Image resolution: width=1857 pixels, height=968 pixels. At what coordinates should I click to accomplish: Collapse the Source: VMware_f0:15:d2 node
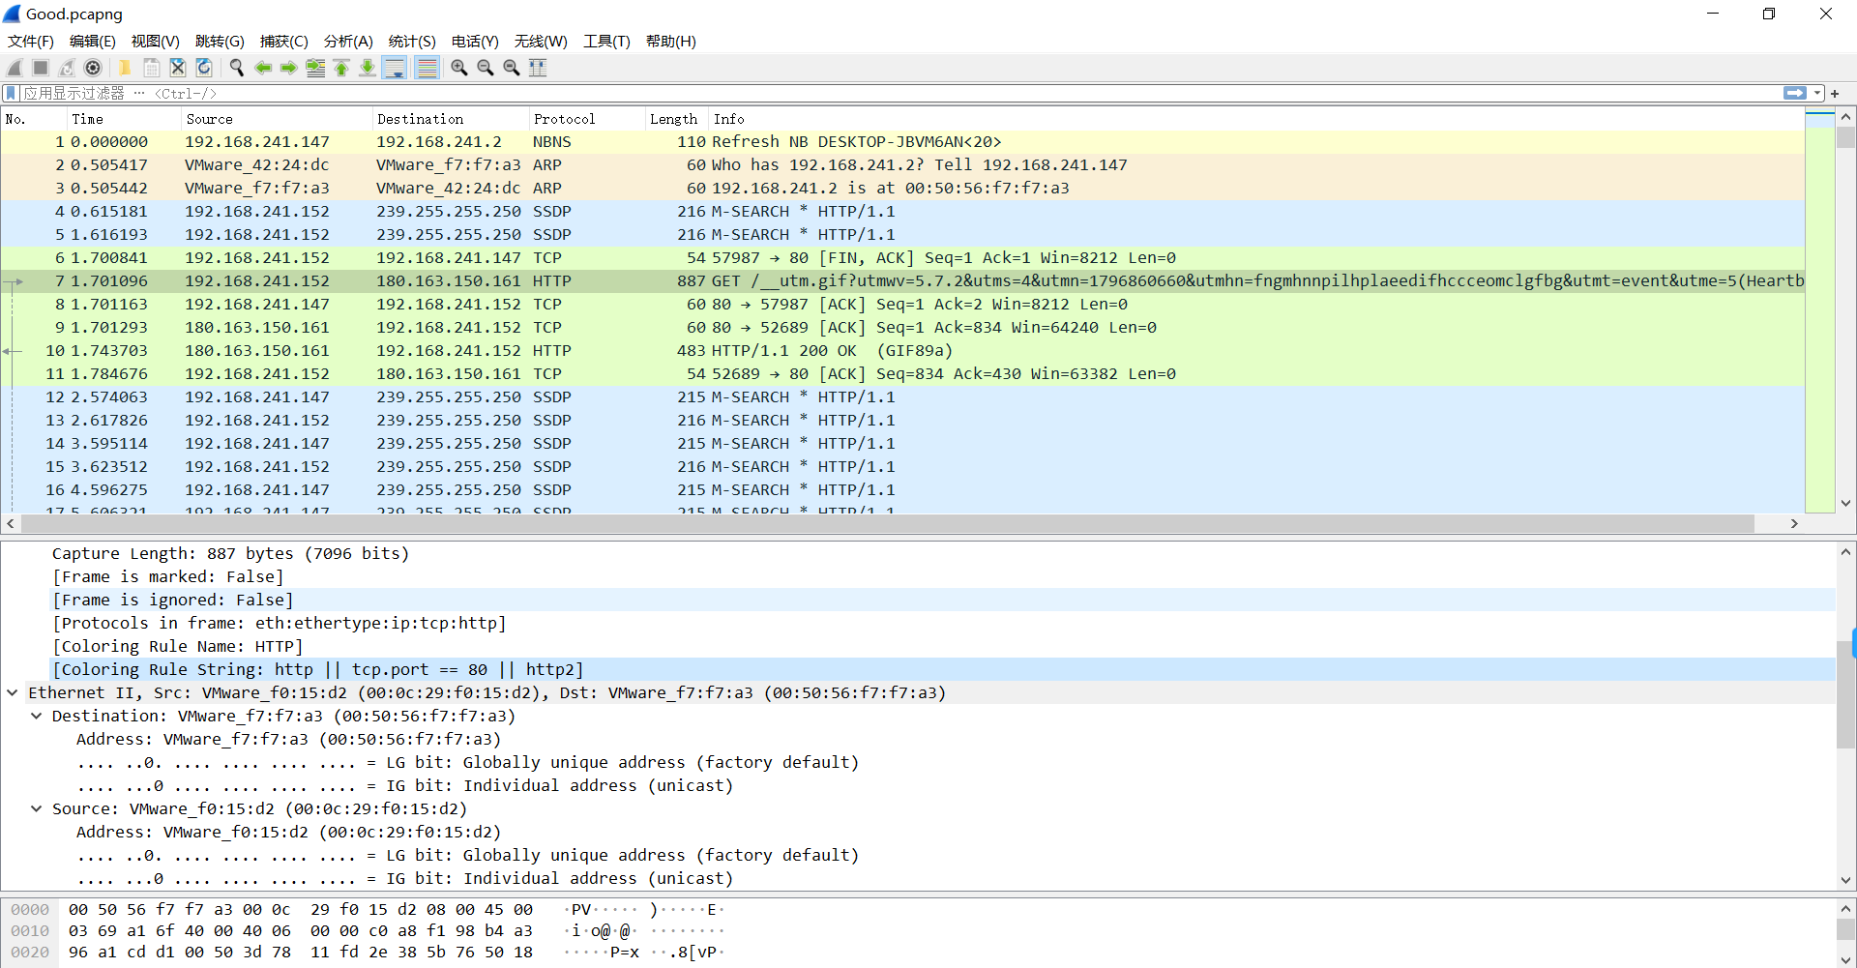36,808
